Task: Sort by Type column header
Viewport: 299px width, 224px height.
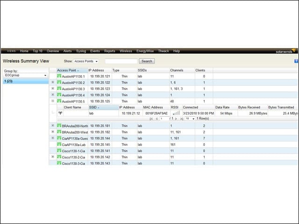Action: 124,70
